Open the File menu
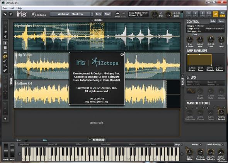The height and width of the screenshot is (163, 228). coord(5,8)
